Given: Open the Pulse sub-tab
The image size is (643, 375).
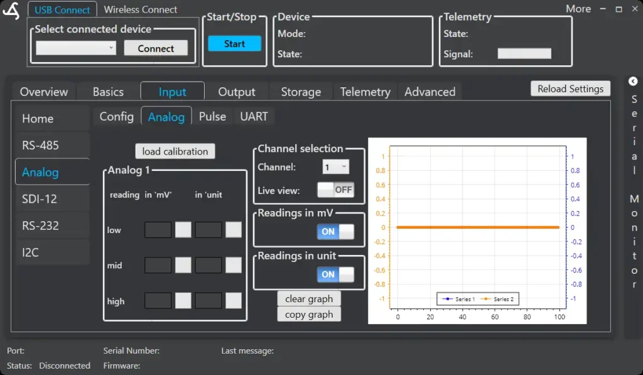Looking at the screenshot, I should pos(212,116).
